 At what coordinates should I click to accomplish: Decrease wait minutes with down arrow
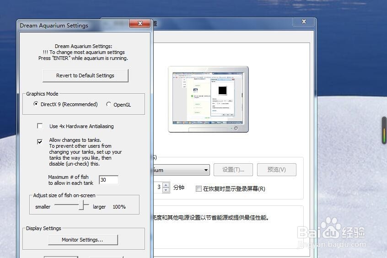166,190
